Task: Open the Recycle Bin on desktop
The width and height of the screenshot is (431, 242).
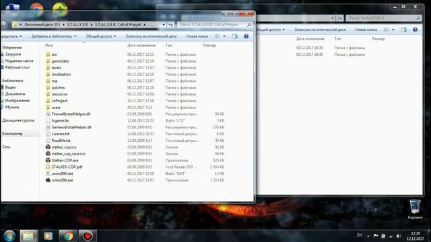Action: (415, 210)
